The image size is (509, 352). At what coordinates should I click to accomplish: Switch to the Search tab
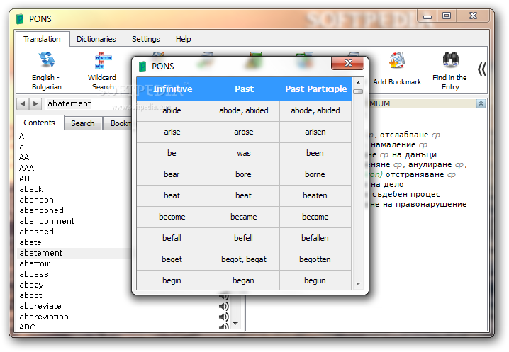(83, 123)
